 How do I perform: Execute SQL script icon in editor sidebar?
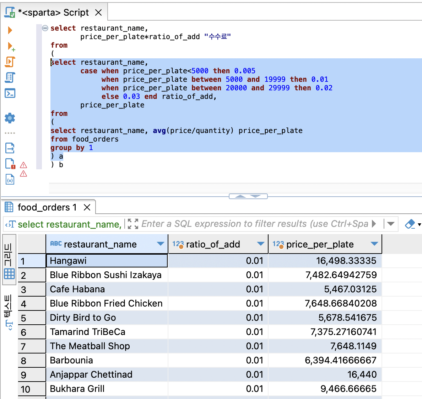click(x=10, y=62)
